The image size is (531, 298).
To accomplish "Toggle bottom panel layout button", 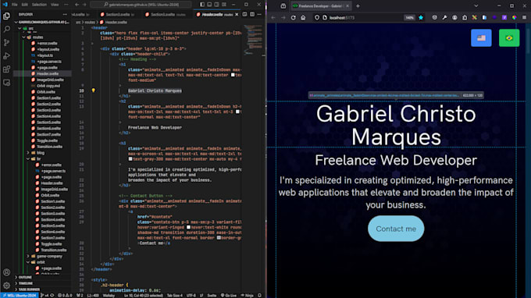I will tap(209, 5).
